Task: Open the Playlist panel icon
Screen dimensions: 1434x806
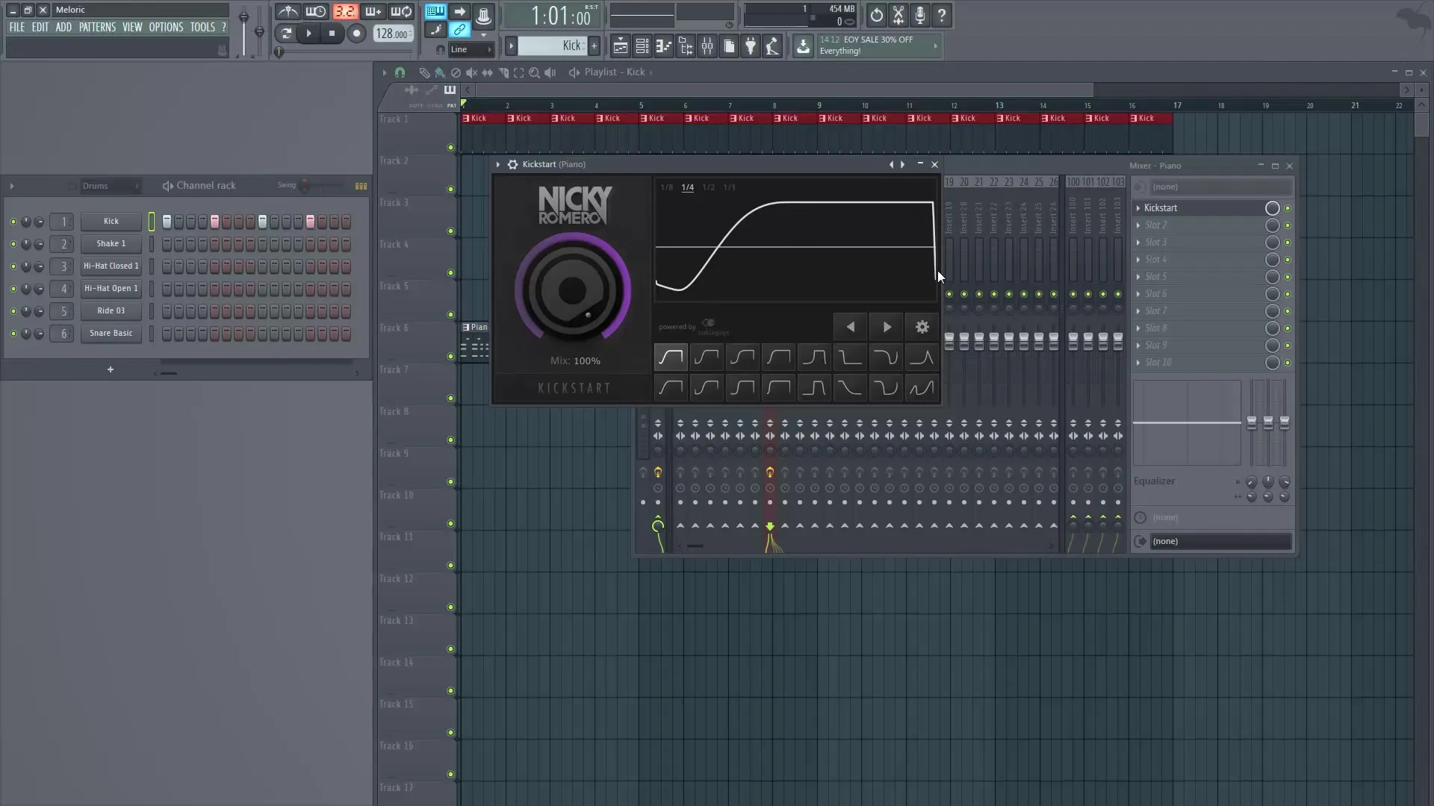Action: (620, 46)
